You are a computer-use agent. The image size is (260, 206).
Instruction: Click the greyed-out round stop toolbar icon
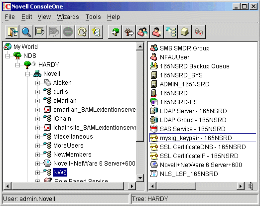(68, 32)
